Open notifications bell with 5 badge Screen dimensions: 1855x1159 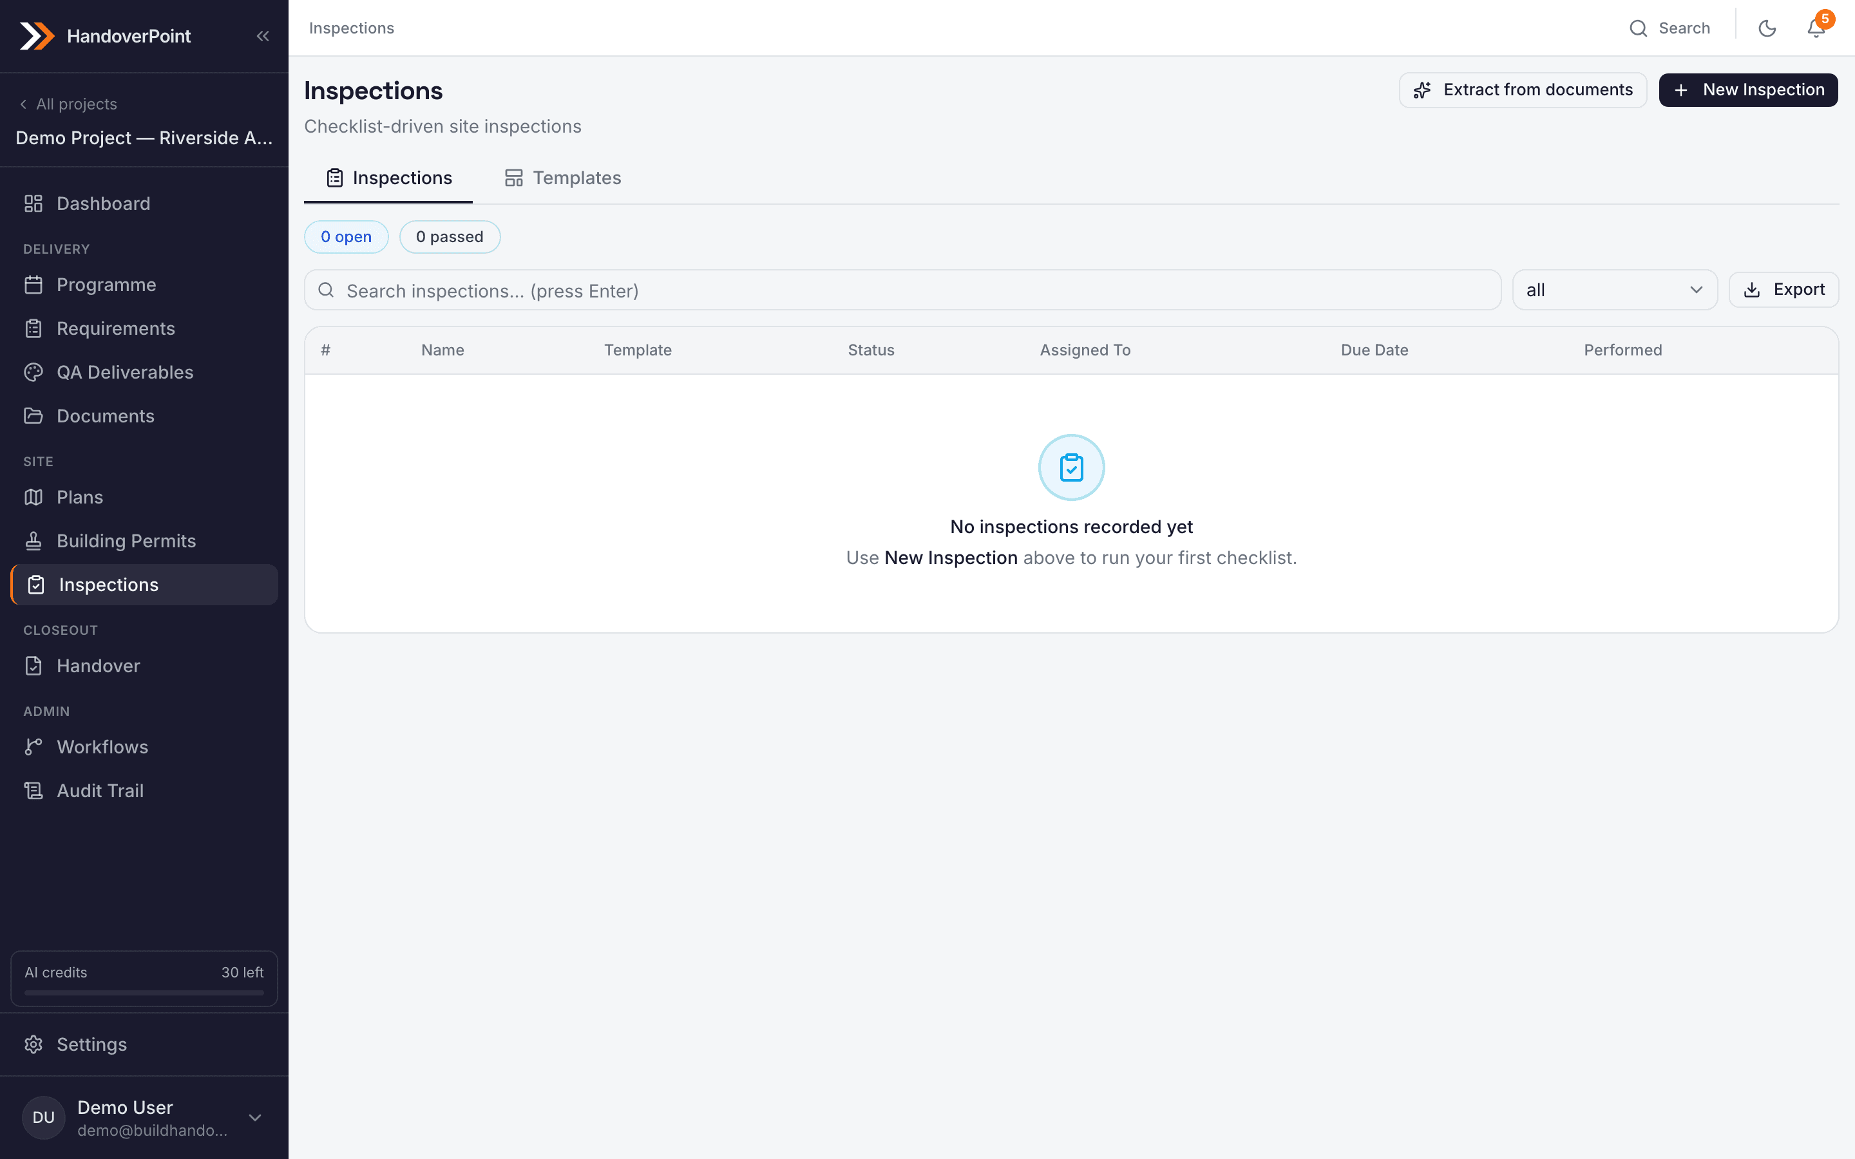click(x=1816, y=28)
